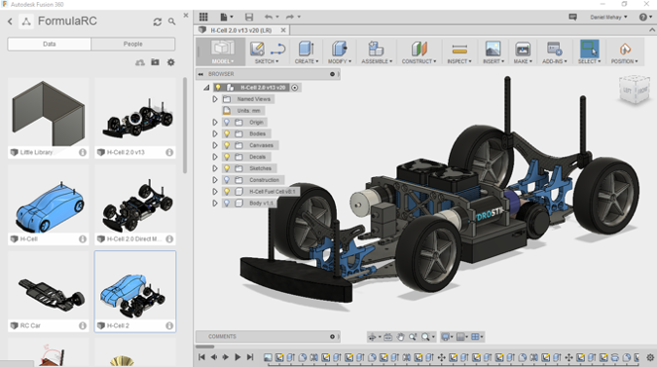
Task: Open the Position capture icon
Action: coord(624,49)
